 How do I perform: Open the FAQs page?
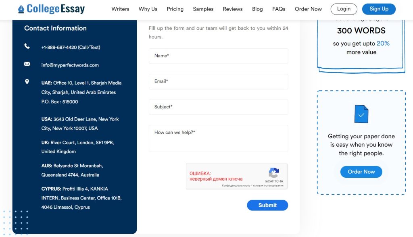pyautogui.click(x=279, y=8)
